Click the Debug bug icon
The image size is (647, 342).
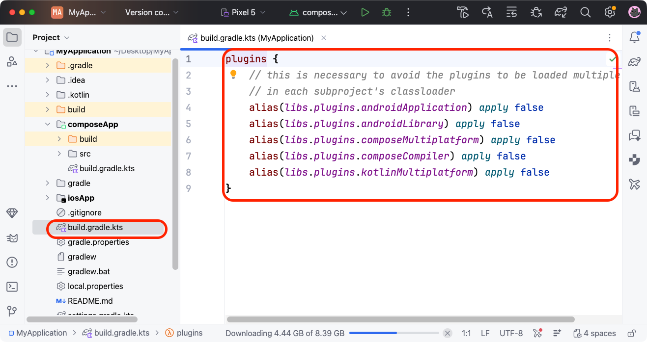(x=387, y=13)
